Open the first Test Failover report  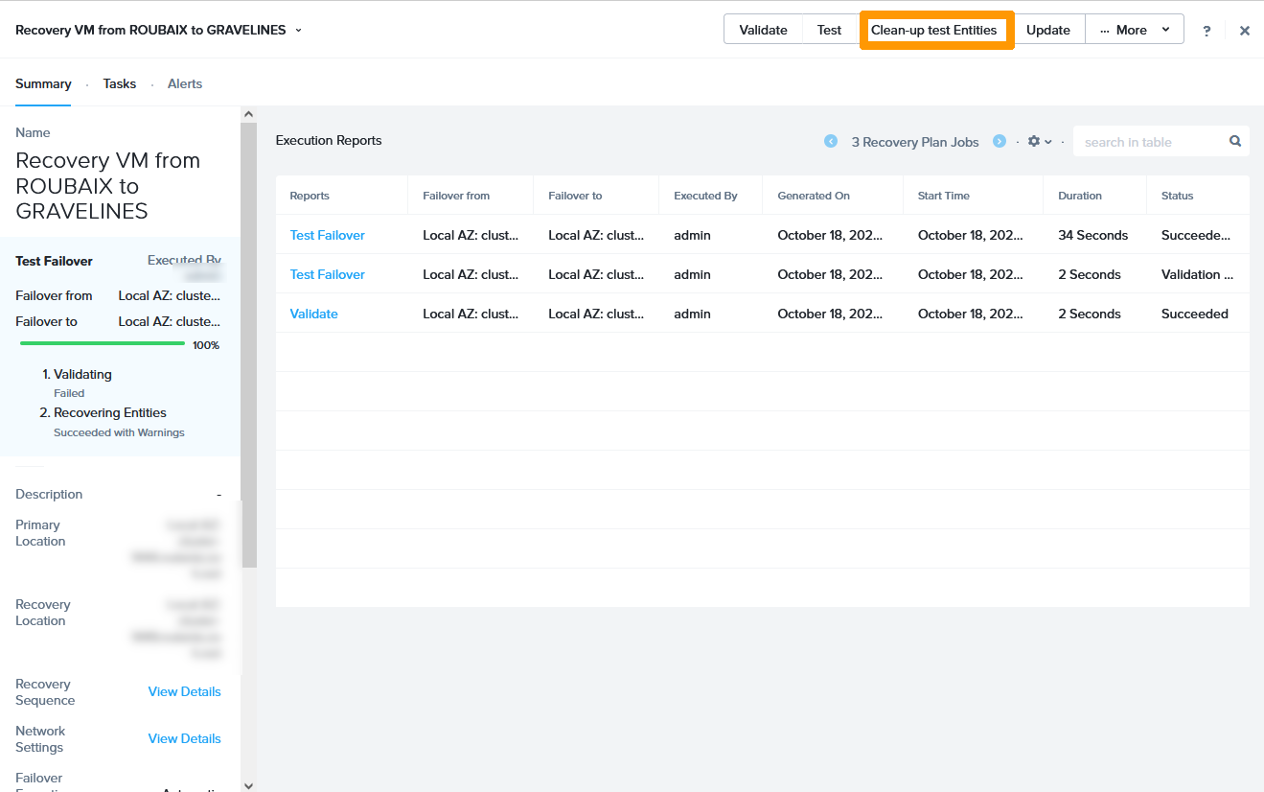coord(328,236)
